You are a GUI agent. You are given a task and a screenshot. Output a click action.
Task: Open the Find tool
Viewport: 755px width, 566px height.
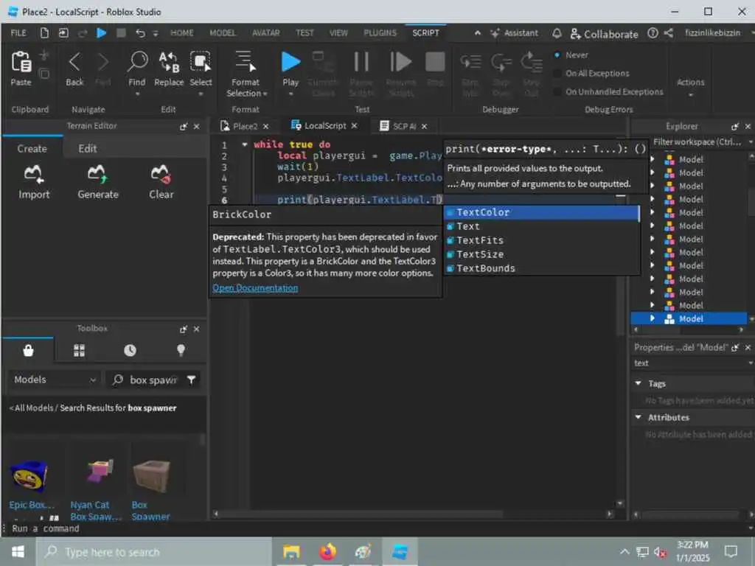137,62
